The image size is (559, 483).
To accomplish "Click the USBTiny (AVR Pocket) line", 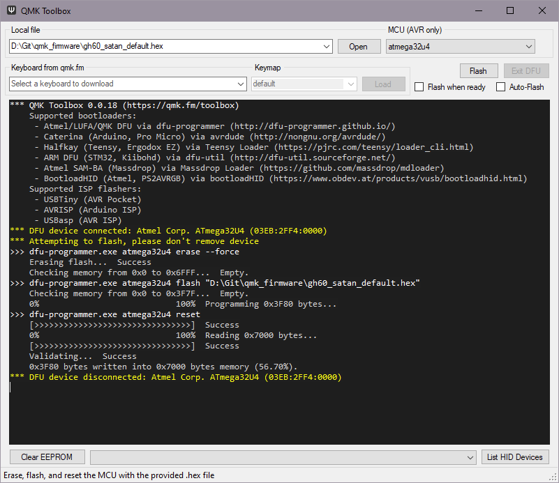I will coord(88,199).
